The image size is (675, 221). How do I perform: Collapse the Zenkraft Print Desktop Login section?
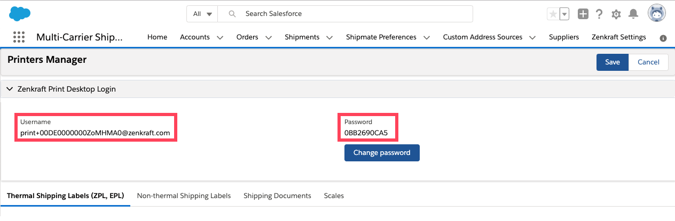[x=10, y=89]
